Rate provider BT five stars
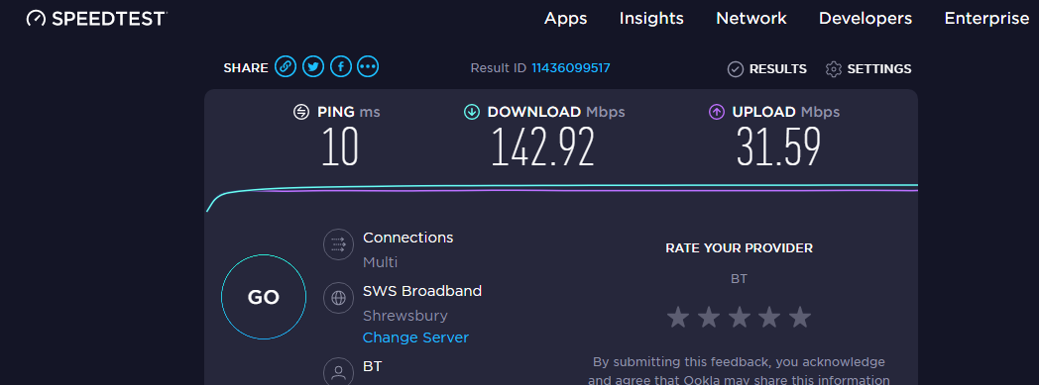Viewport: 1039px width, 385px height. (800, 317)
